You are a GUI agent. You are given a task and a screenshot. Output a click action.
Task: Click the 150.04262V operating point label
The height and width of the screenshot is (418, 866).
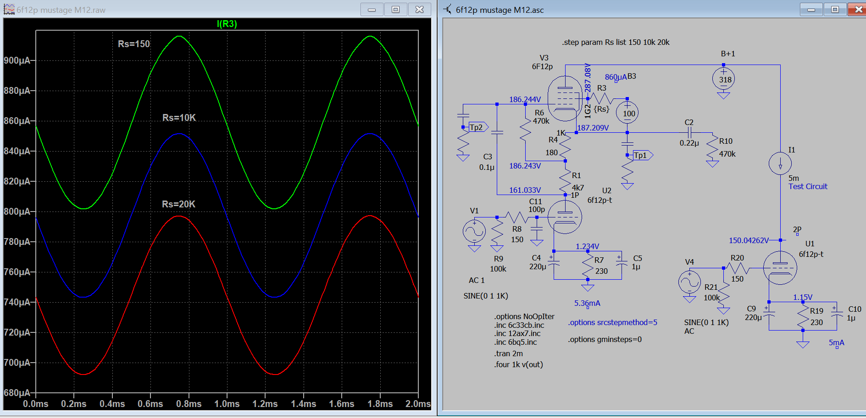coord(749,240)
